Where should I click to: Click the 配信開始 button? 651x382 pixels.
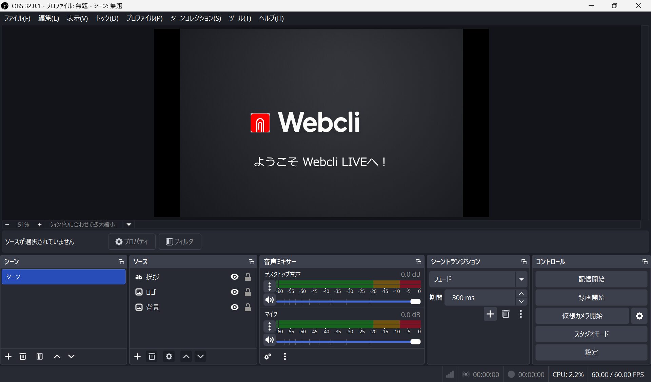click(591, 279)
